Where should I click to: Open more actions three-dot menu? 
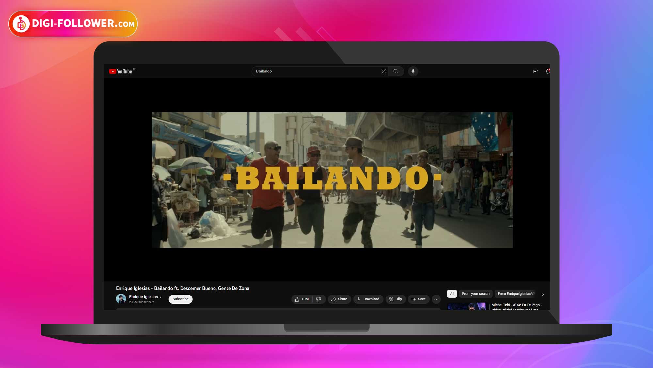(436, 299)
